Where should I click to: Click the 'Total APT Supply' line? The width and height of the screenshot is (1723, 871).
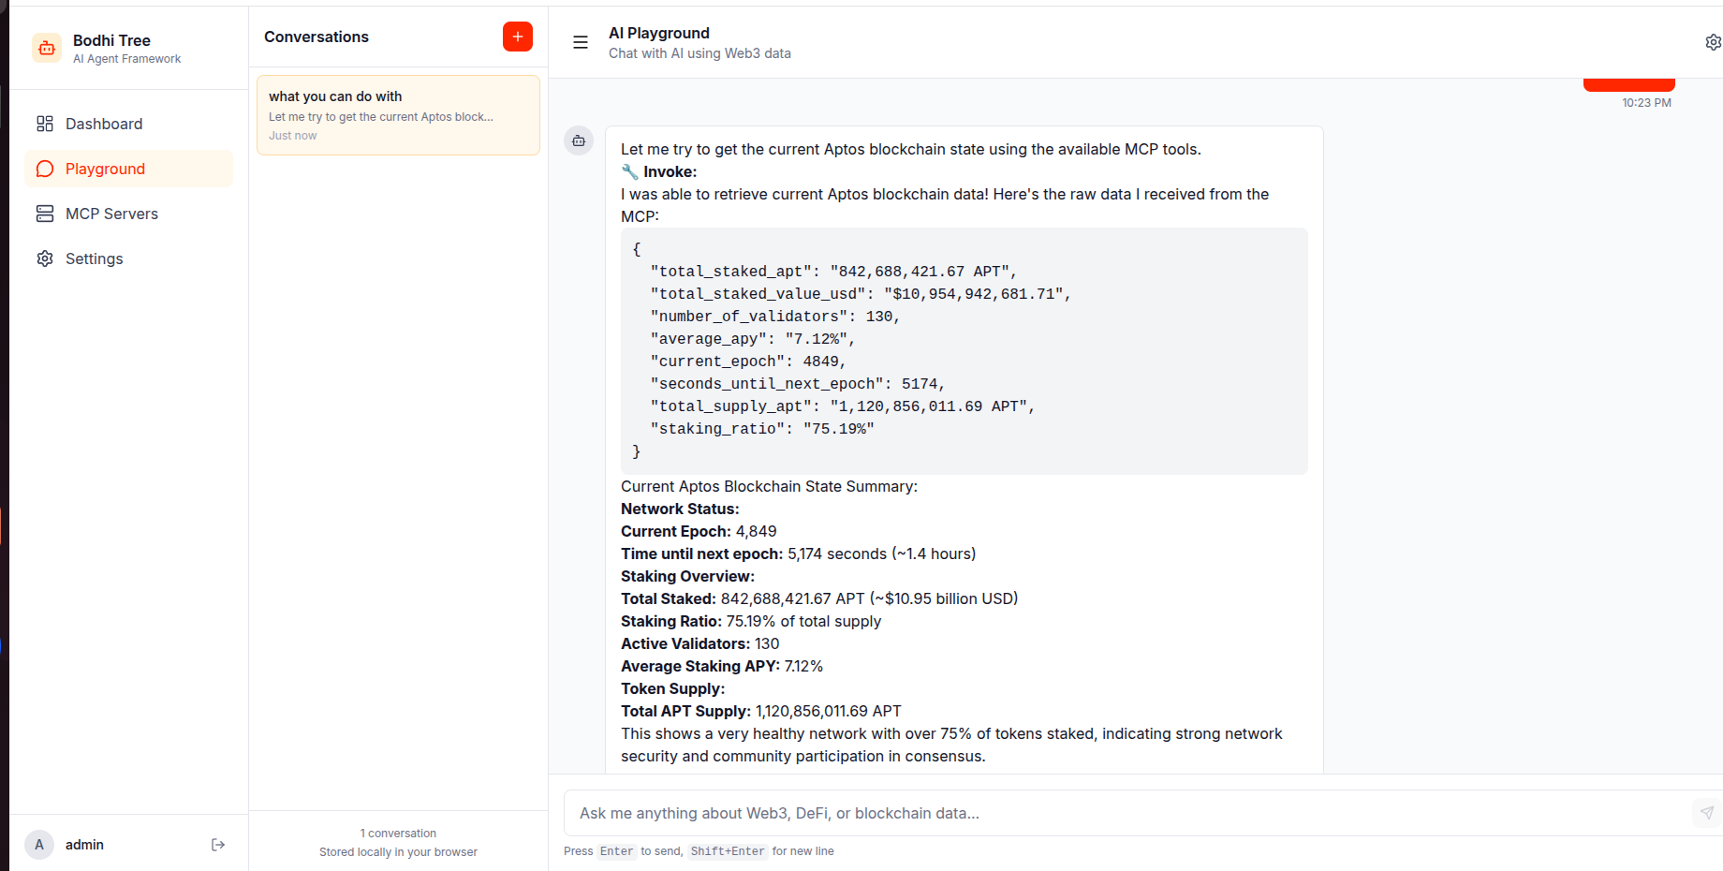[761, 711]
